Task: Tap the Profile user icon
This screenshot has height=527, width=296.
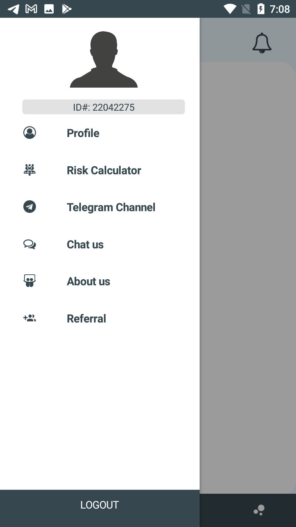Action: coord(30,133)
